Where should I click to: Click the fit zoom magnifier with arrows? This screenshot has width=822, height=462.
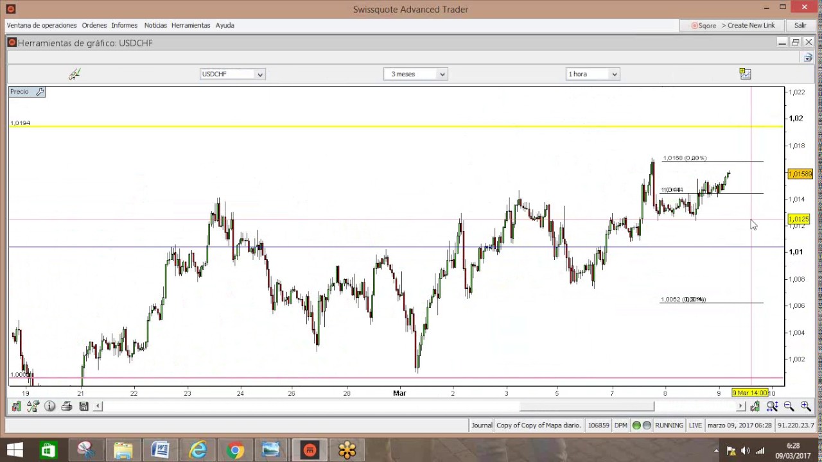772,406
